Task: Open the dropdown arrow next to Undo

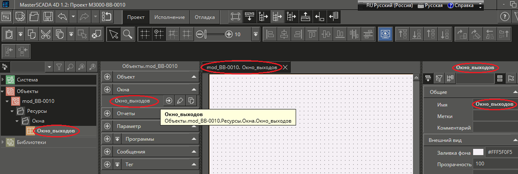Action: coord(73,17)
